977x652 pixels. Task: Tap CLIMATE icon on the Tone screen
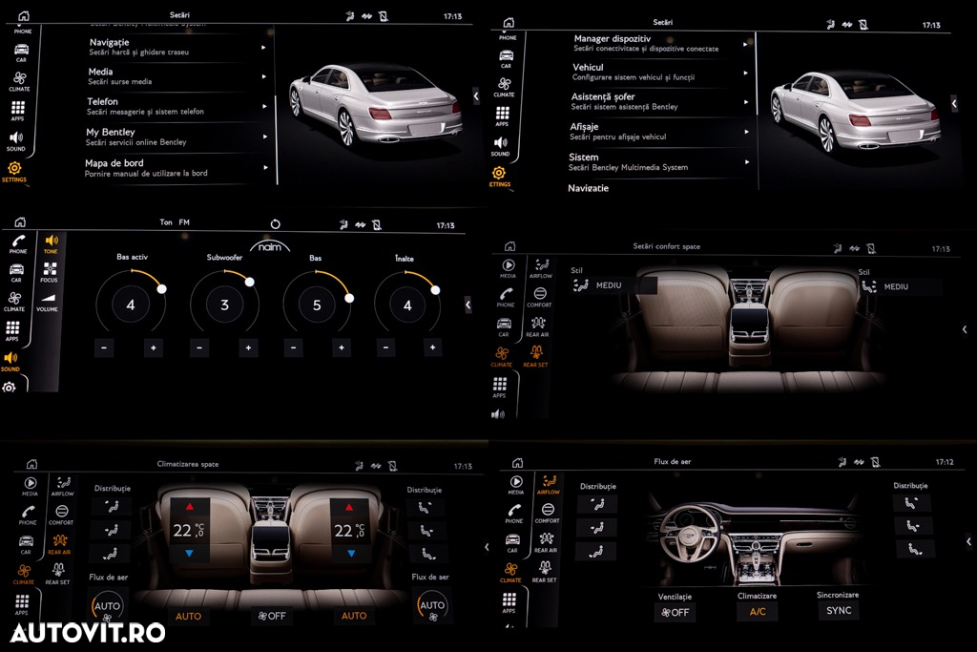[x=14, y=302]
